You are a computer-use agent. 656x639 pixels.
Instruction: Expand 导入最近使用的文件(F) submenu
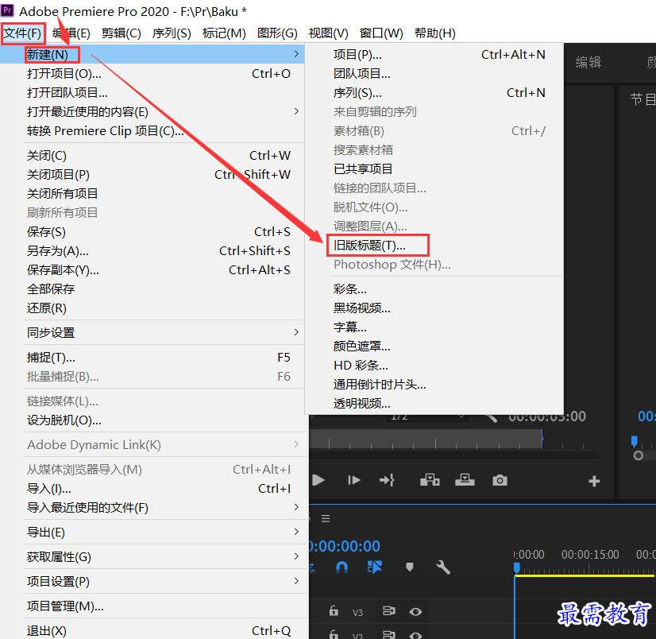(x=296, y=507)
